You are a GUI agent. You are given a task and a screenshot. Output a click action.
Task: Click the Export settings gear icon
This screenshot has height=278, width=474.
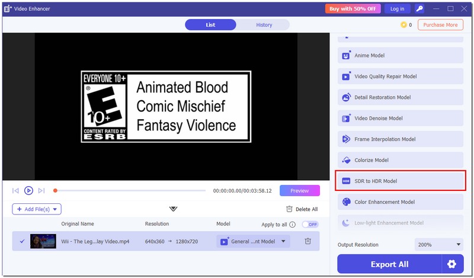(x=452, y=264)
